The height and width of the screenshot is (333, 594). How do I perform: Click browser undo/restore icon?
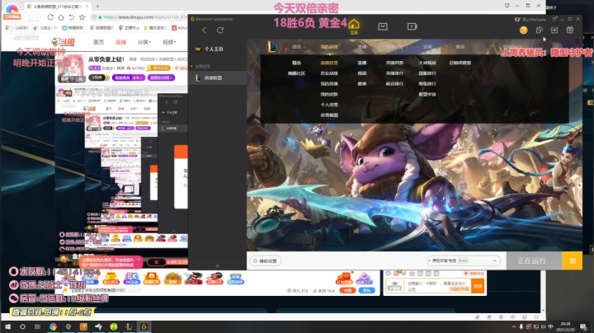(x=71, y=17)
